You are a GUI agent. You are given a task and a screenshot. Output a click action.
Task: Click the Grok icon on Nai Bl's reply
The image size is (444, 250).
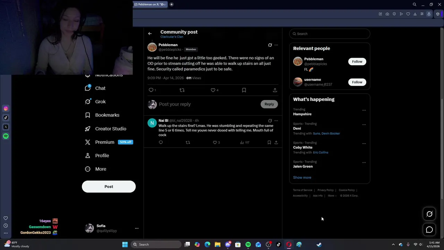[270, 121]
